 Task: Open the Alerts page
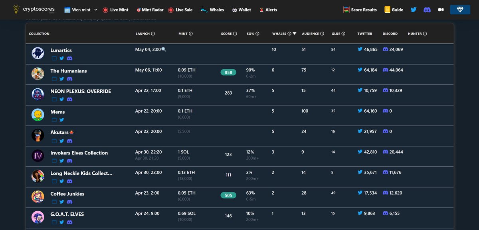(268, 10)
